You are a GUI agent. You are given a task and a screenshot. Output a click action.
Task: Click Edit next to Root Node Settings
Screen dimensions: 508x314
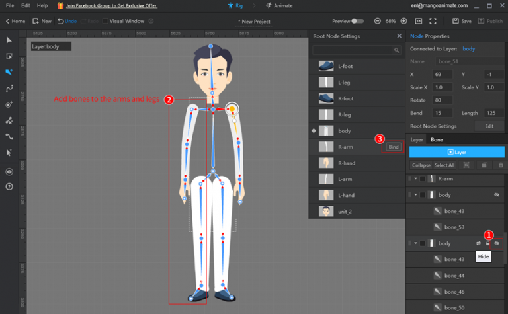(x=489, y=126)
